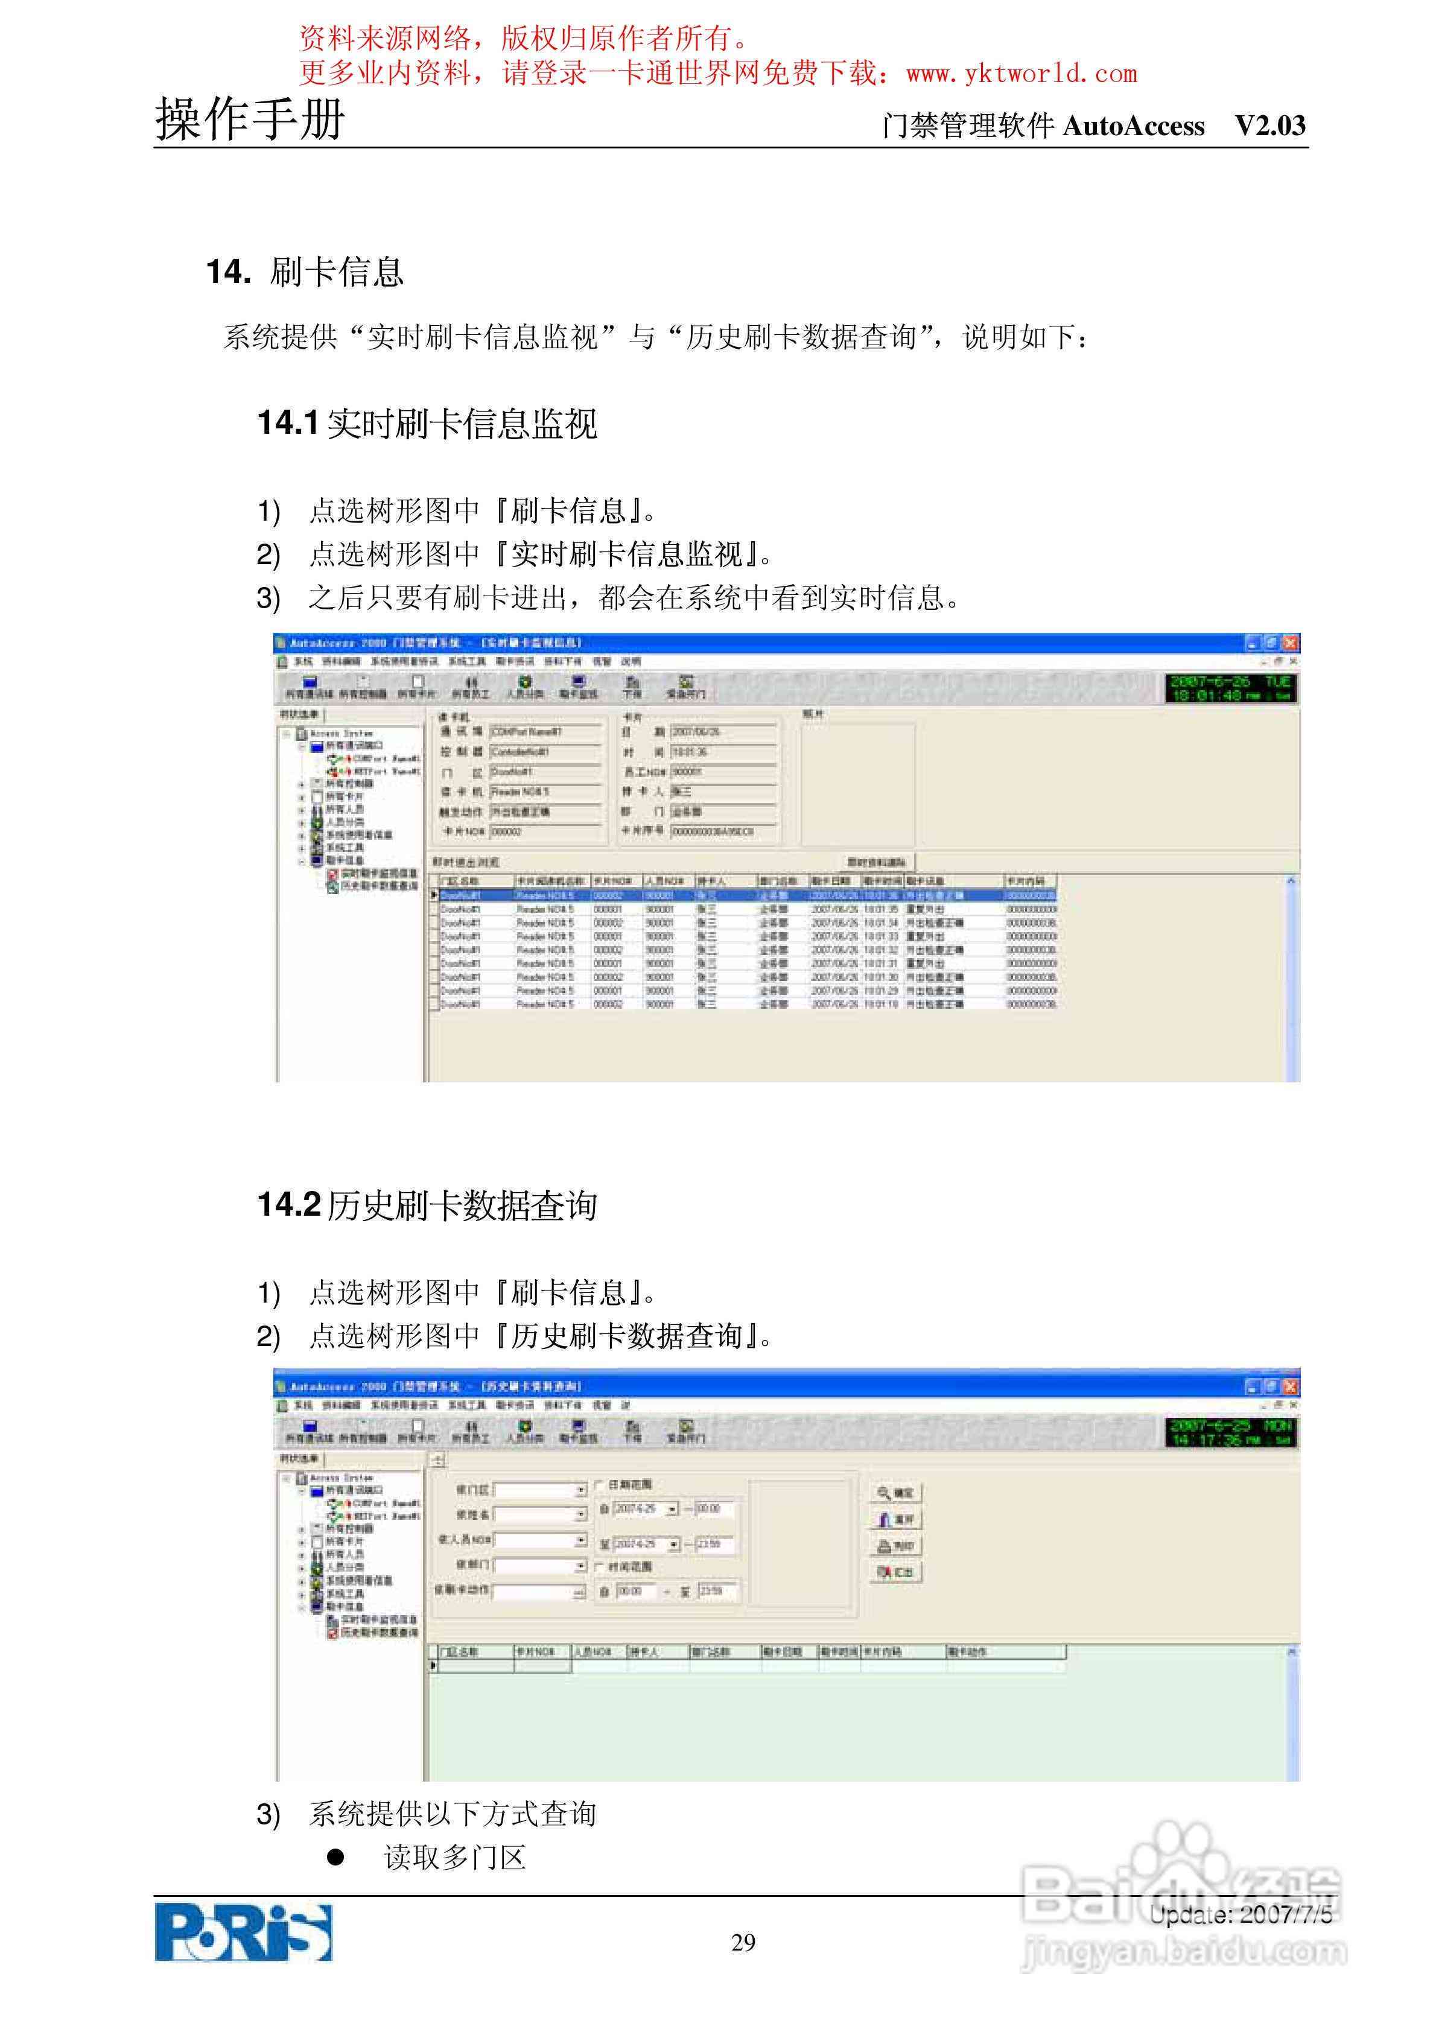Click date-range start time field 00:00

(714, 1509)
